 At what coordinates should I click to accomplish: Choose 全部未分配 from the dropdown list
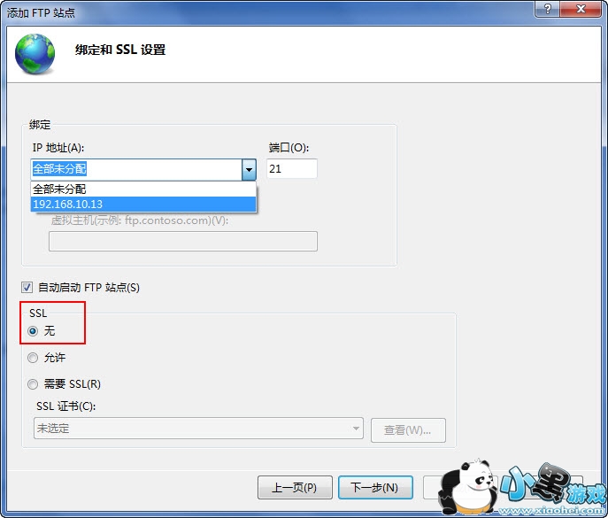143,189
